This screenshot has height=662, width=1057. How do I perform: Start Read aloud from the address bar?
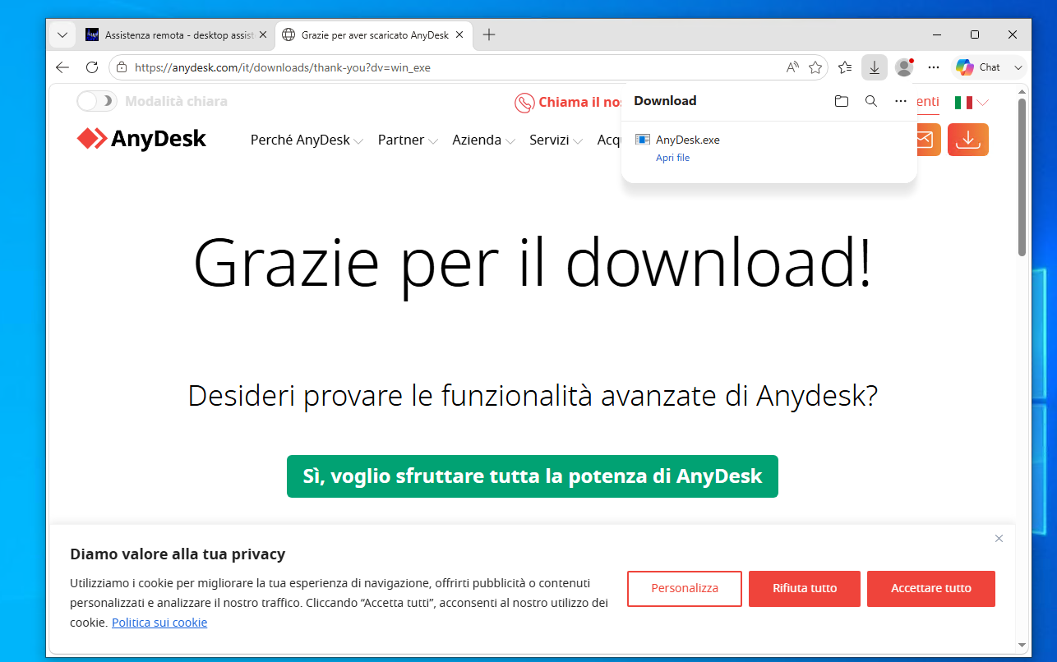tap(792, 67)
